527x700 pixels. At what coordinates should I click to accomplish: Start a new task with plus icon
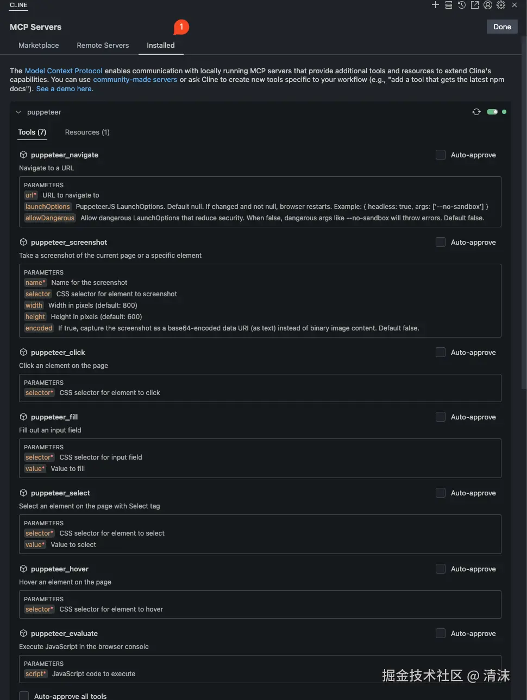tap(435, 5)
